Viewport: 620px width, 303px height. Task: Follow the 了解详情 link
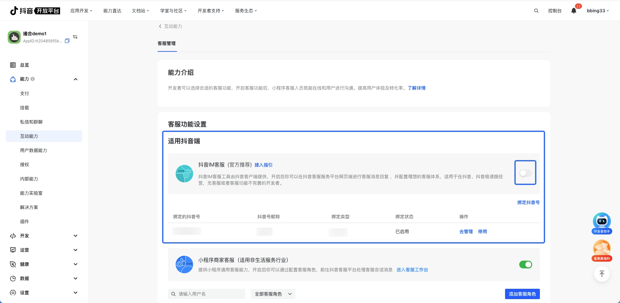click(x=417, y=88)
